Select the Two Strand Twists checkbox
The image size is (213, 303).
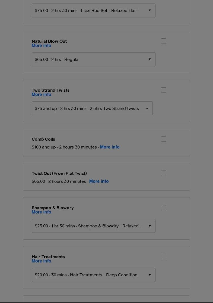coord(163,90)
